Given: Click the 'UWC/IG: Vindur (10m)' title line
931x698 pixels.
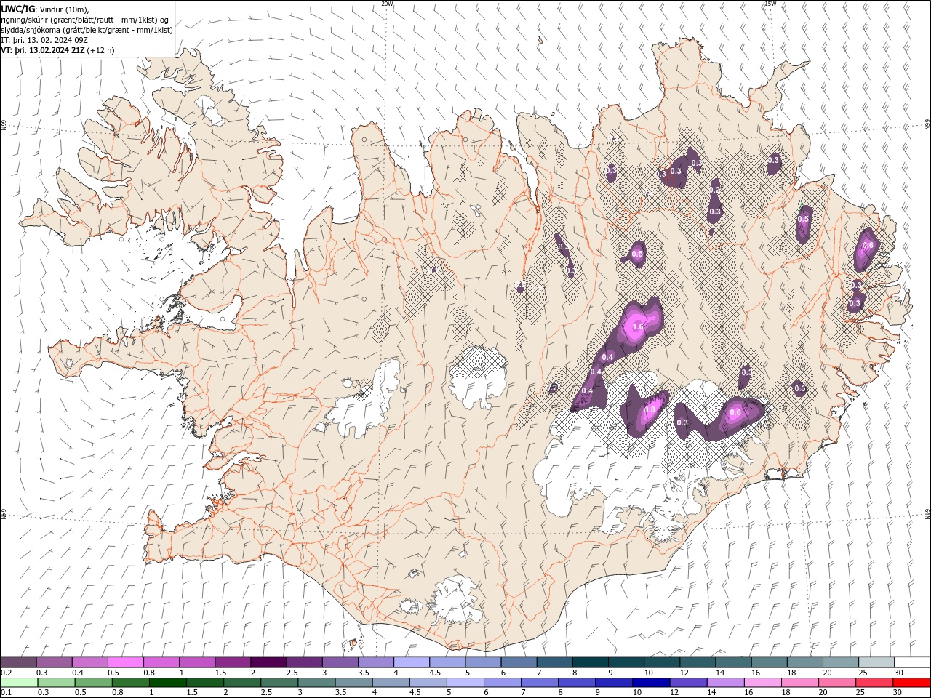Looking at the screenshot, I should [x=46, y=9].
